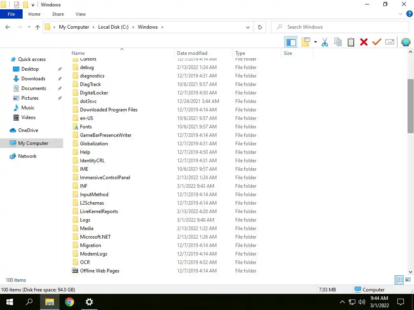Open Classic Shell settings shell icon
414x310 pixels.
pos(406,42)
